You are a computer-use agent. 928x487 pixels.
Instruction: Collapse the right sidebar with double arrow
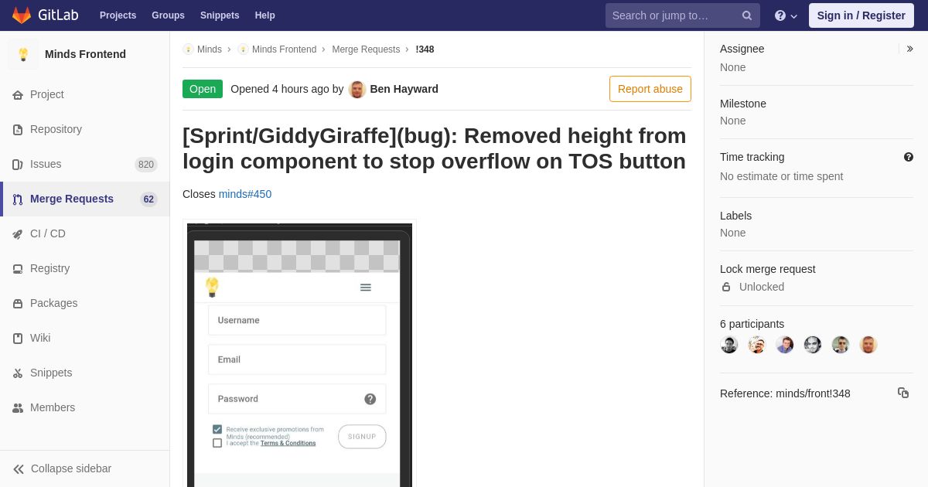(909, 49)
